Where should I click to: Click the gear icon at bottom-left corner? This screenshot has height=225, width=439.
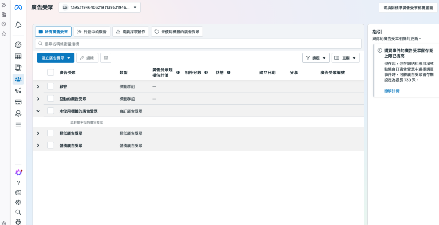[3, 223]
